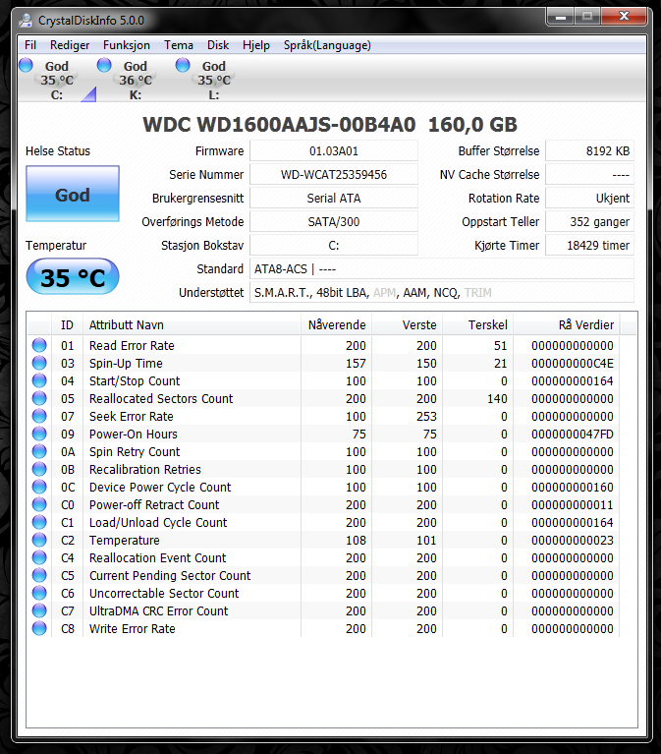
Task: Click the God health status button
Action: (x=73, y=194)
